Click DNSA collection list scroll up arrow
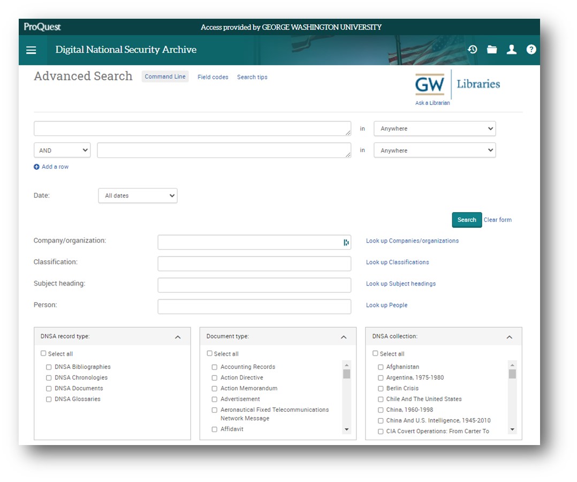This screenshot has width=577, height=482. pos(512,365)
